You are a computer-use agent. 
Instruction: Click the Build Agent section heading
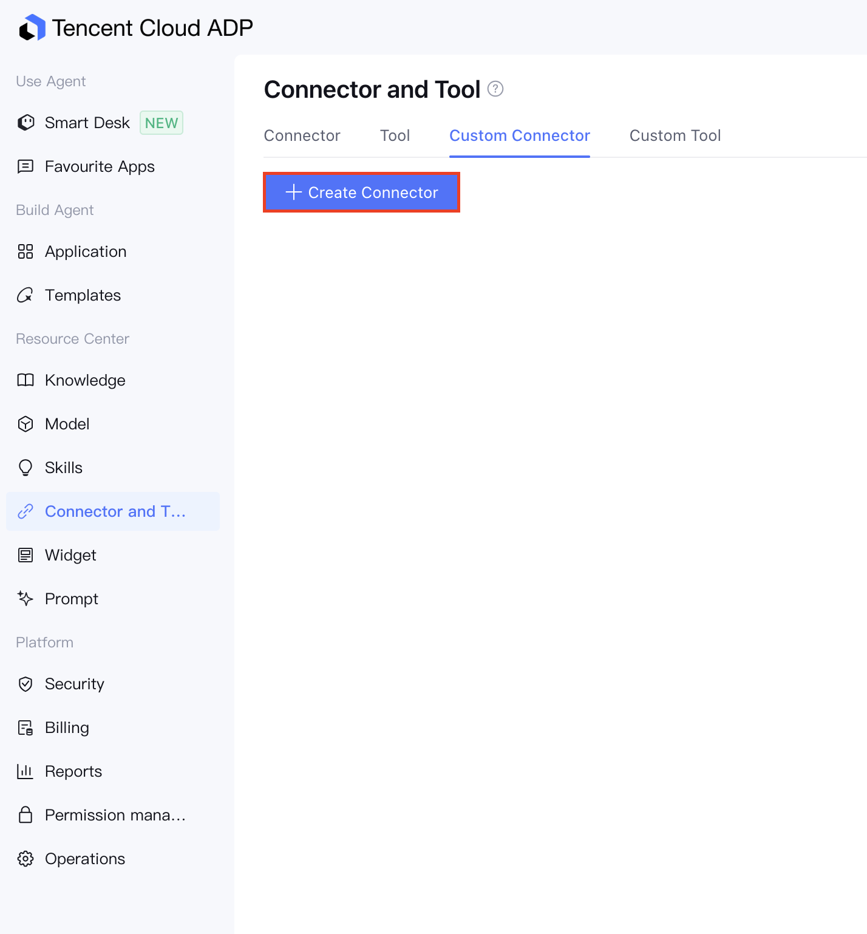55,210
